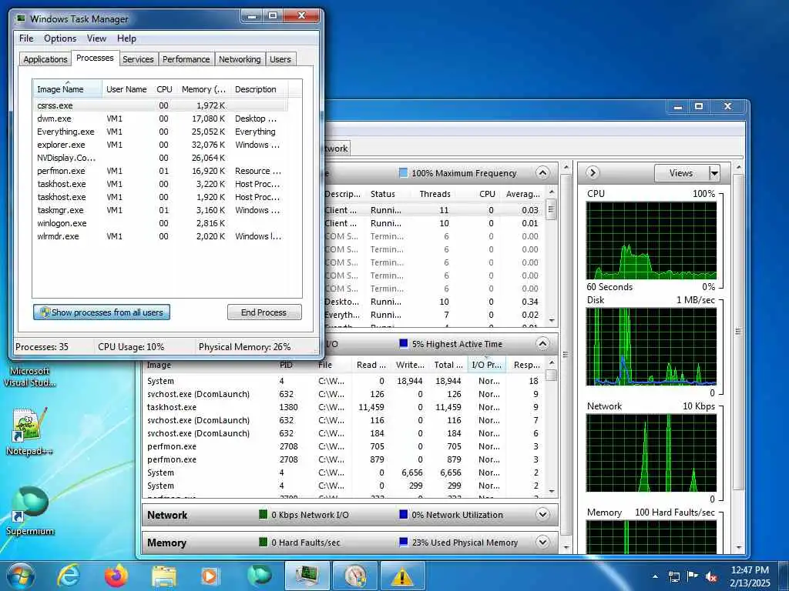The image size is (789, 591).
Task: Sort by Threads column in Resource Monitor
Action: [x=435, y=194]
